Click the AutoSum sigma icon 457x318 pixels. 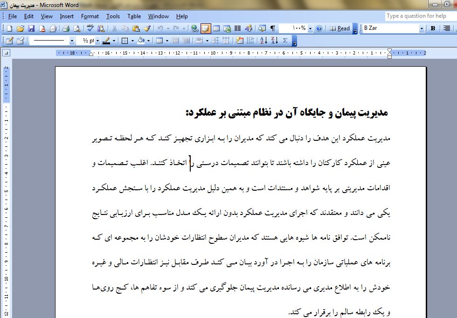[x=285, y=41]
